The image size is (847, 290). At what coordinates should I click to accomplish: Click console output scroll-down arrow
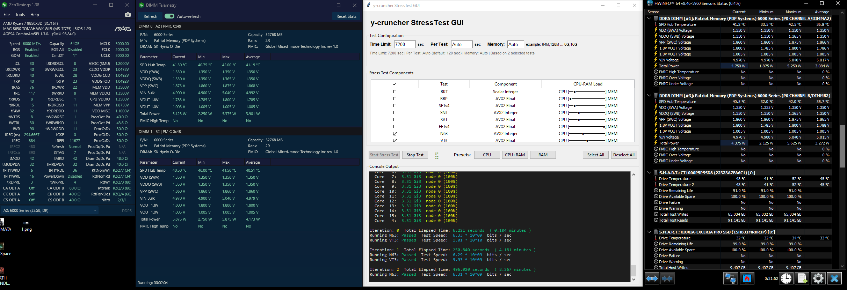coord(634,279)
